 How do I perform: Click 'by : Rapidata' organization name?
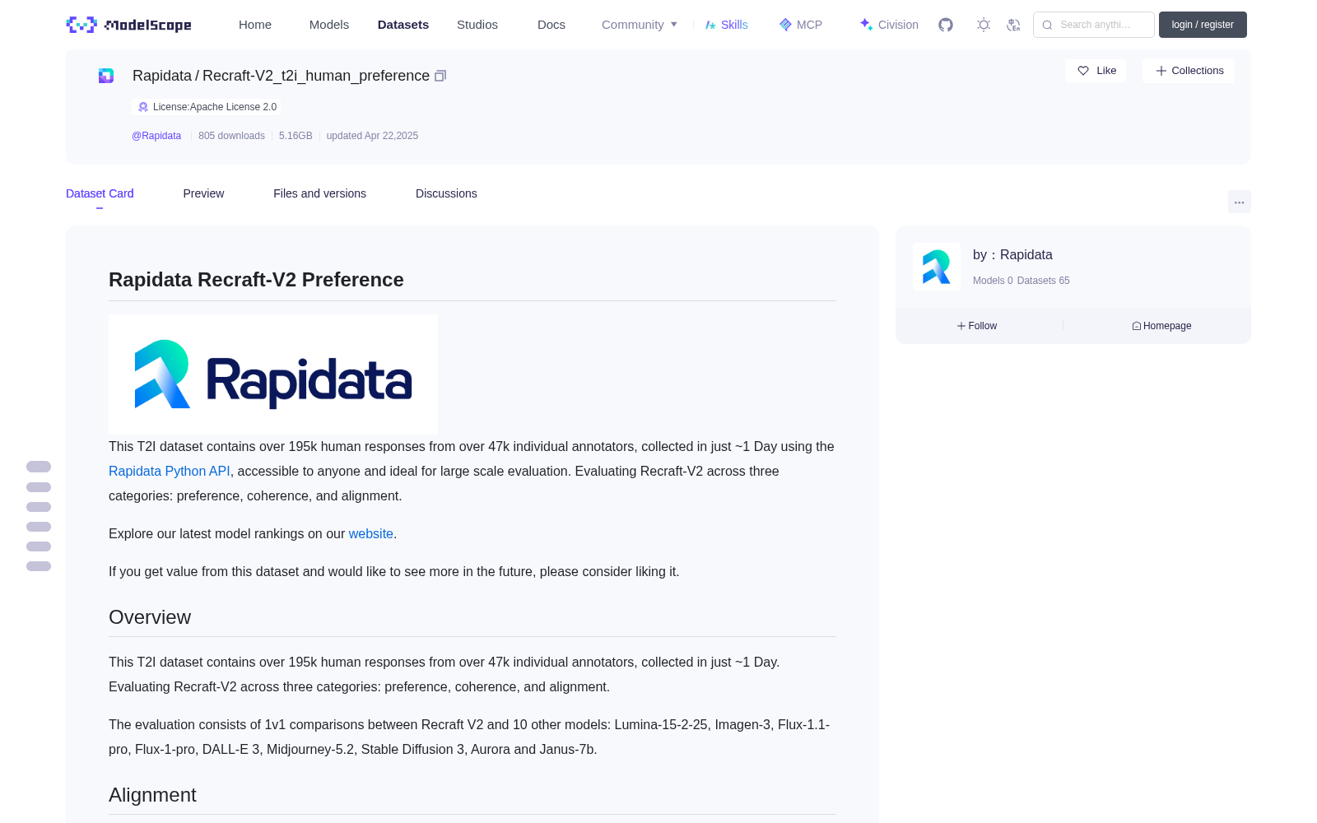pos(1012,255)
